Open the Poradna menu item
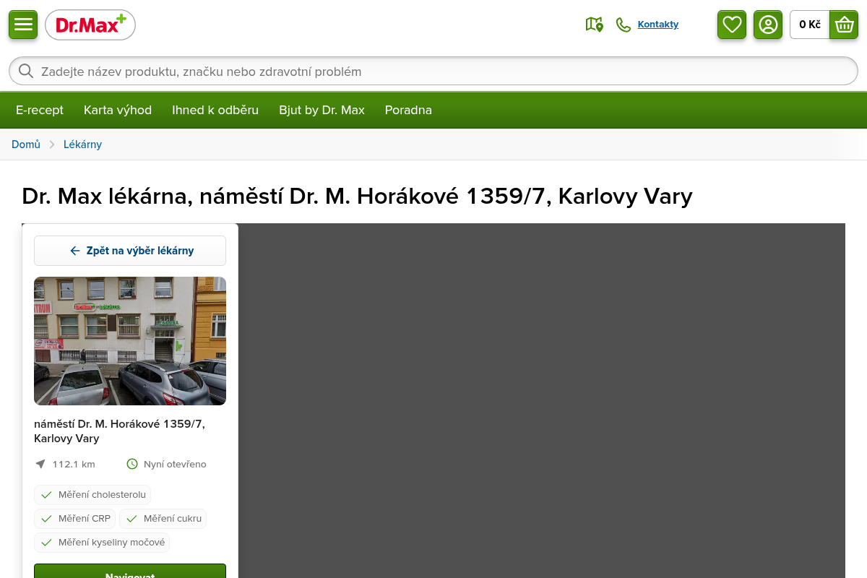Viewport: 867px width, 578px height. coord(408,110)
